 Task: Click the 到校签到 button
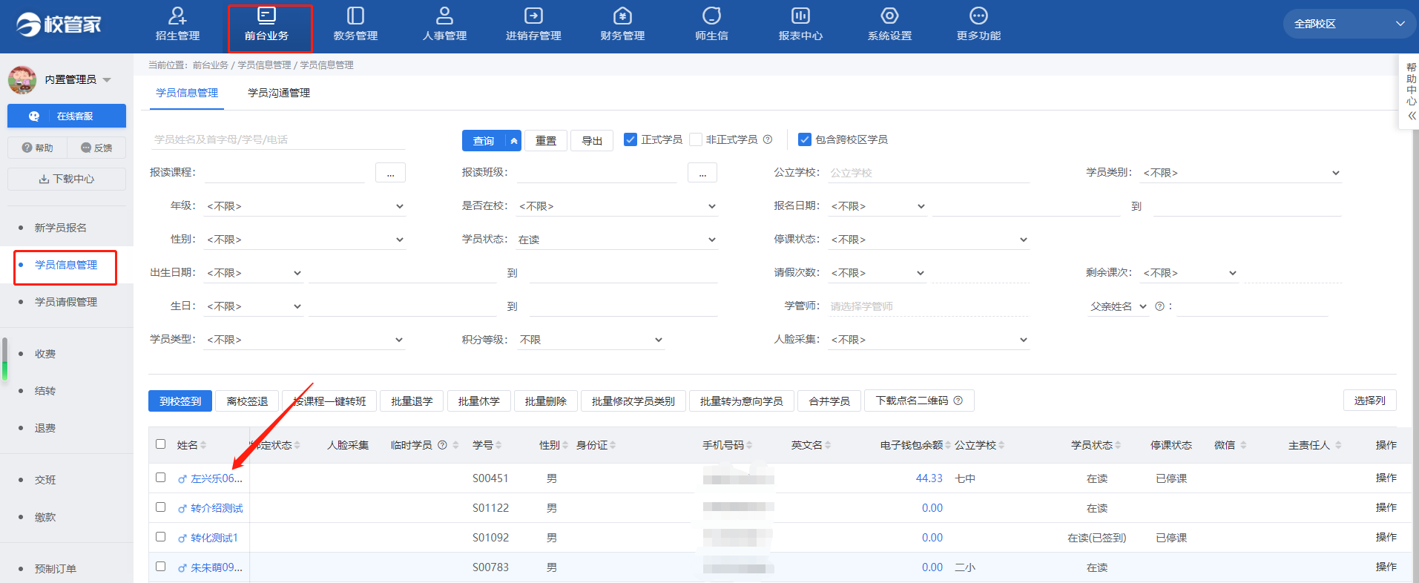click(x=180, y=401)
